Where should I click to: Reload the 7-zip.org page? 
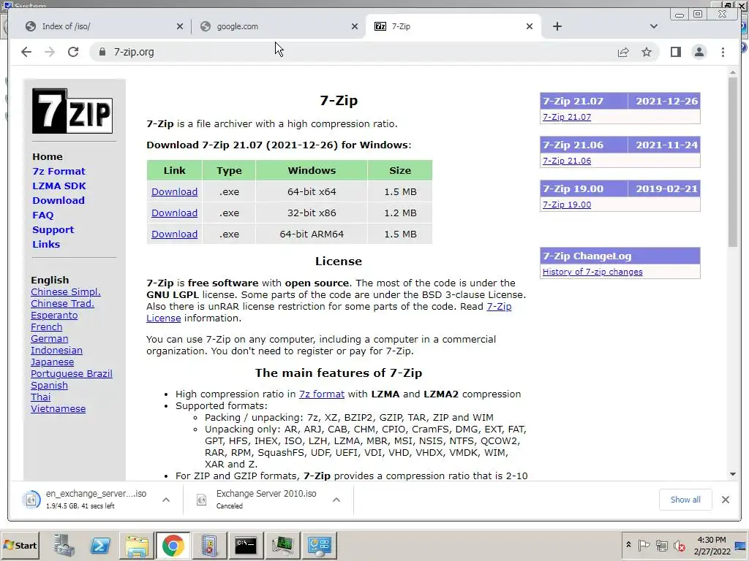[x=73, y=52]
